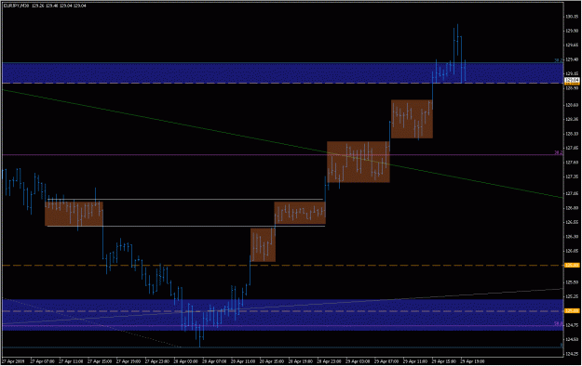Image resolution: width=582 pixels, height=366 pixels.
Task: Click the 125.50 price axis label
Action: [572, 282]
